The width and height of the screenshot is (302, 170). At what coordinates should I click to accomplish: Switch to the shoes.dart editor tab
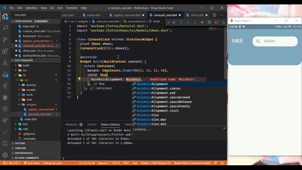point(197,15)
